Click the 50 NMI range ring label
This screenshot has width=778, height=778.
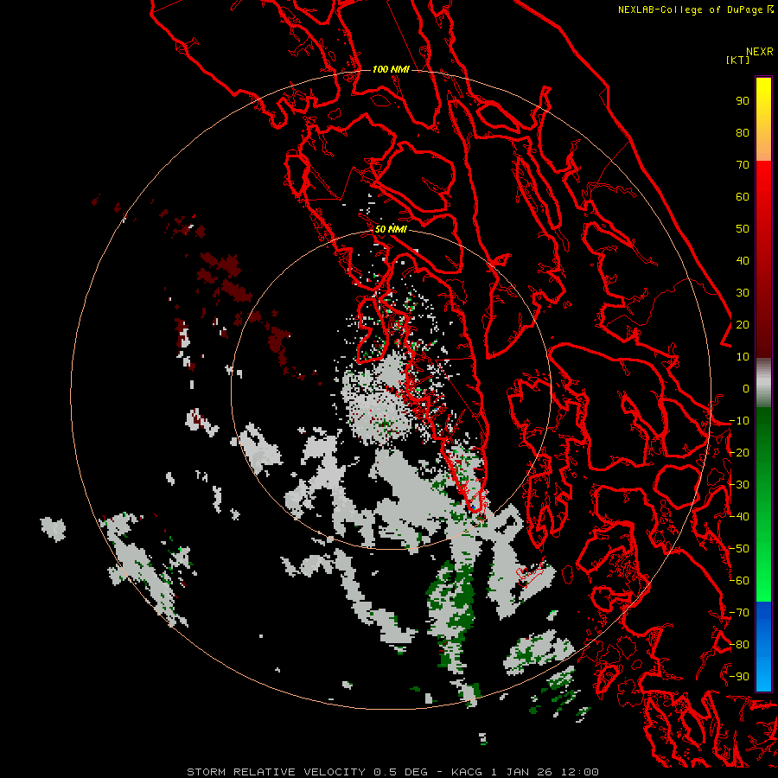391,229
